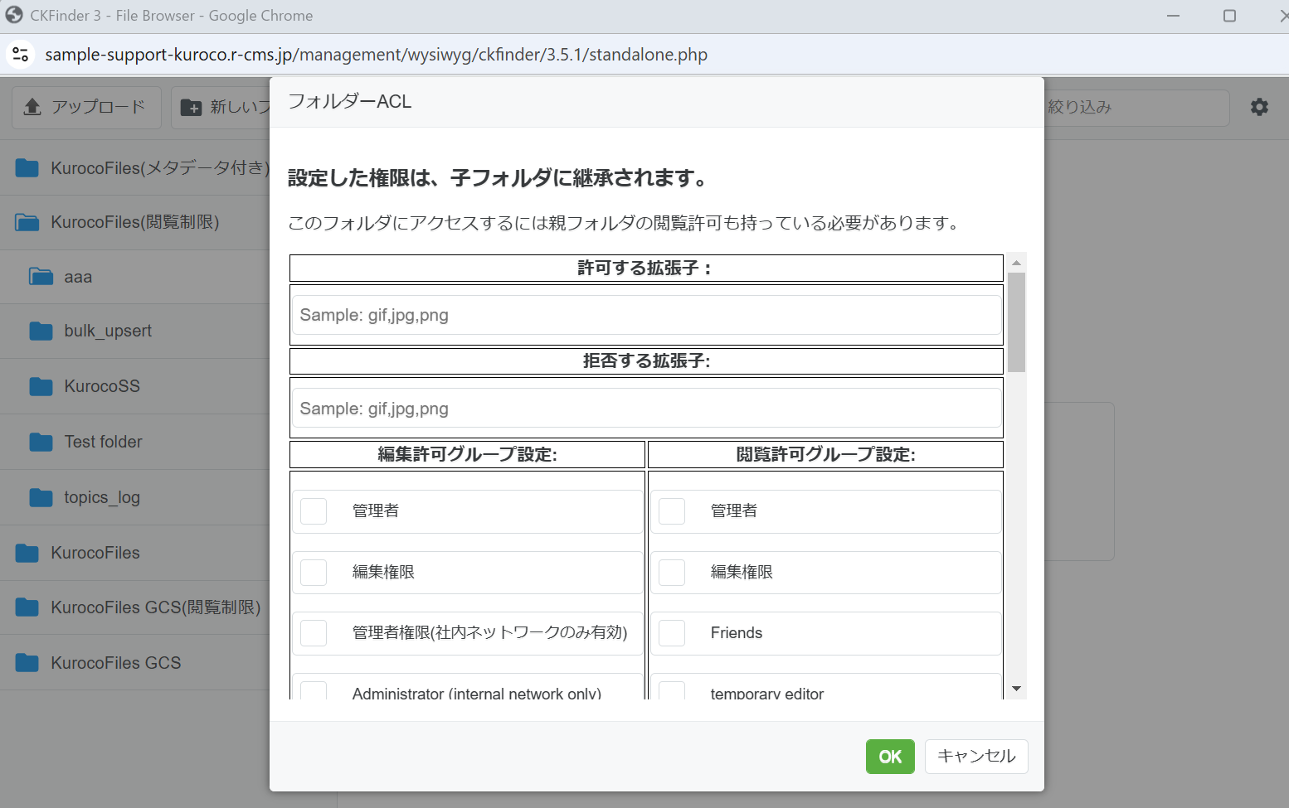Open the settings gear icon
The image size is (1289, 808).
[1259, 108]
